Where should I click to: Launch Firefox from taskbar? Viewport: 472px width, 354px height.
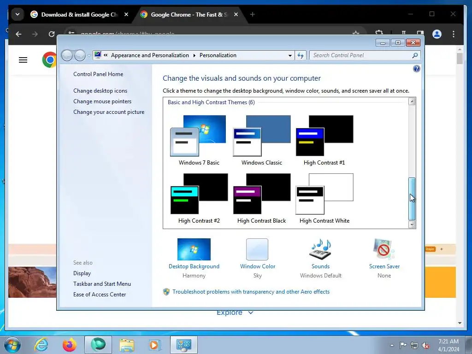point(70,345)
